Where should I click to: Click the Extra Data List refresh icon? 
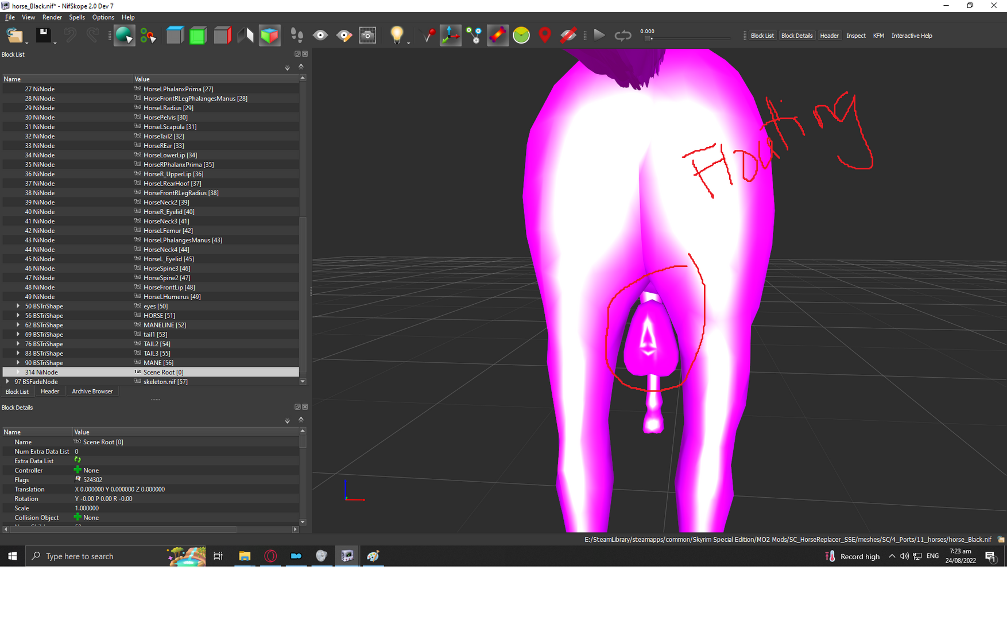click(78, 460)
